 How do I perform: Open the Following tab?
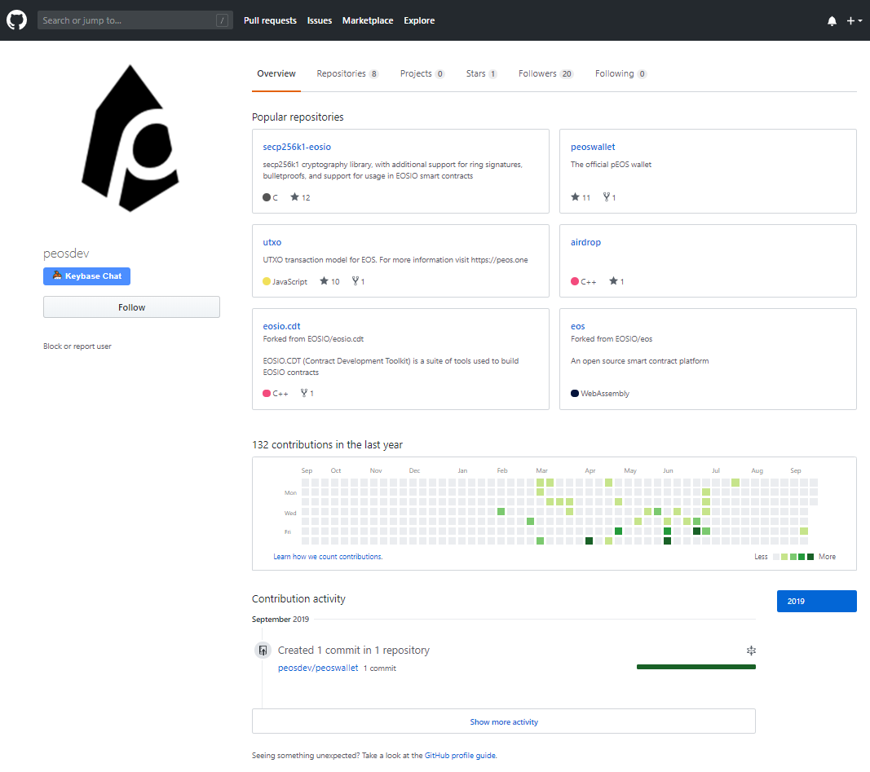(620, 73)
